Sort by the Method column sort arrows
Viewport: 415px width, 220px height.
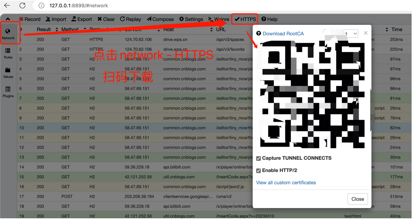coord(85,29)
